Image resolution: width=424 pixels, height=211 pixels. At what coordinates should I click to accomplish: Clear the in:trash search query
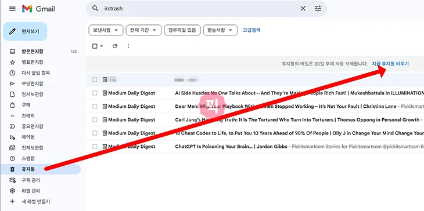click(x=303, y=9)
